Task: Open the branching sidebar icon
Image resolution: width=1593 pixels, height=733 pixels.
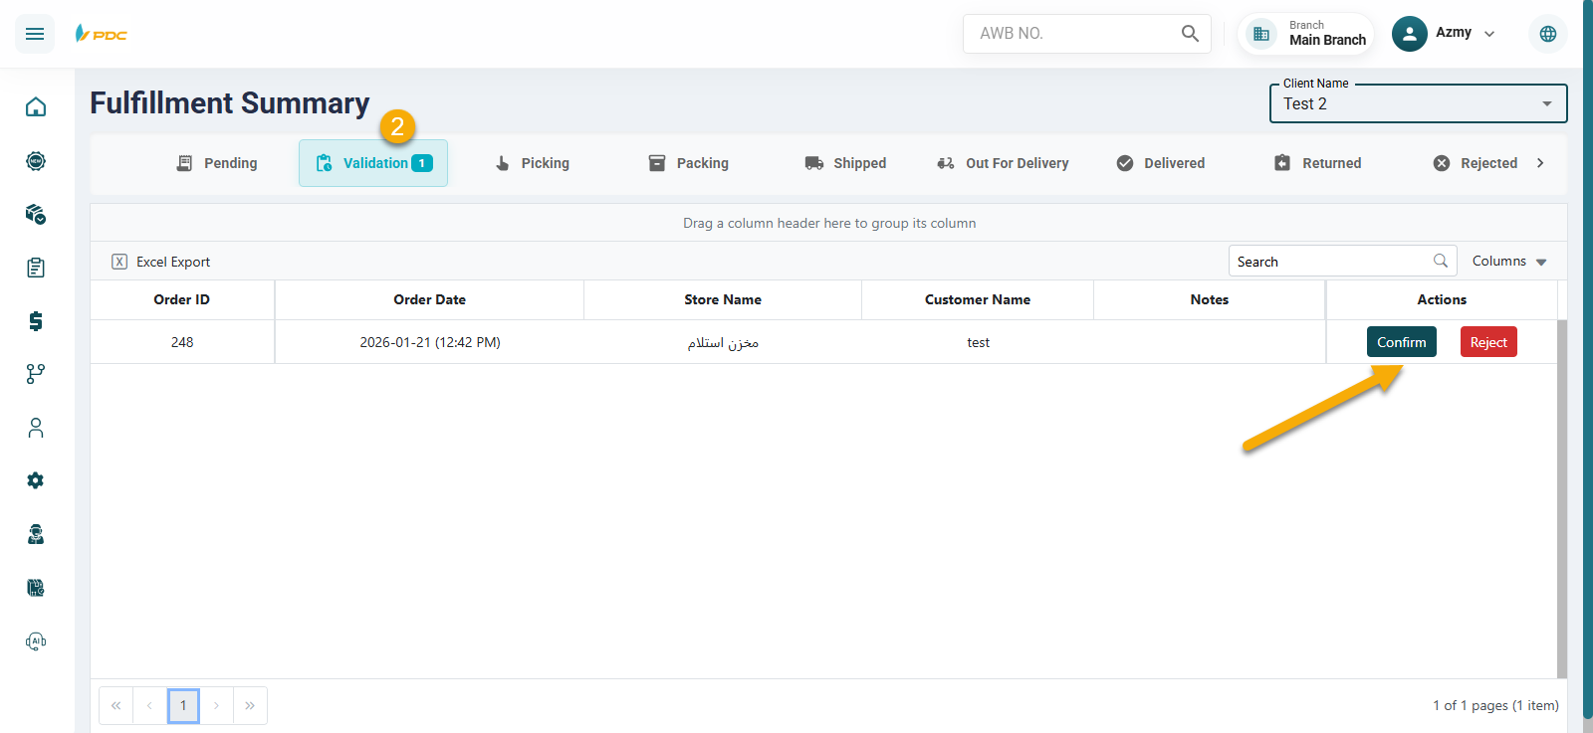Action: point(36,374)
